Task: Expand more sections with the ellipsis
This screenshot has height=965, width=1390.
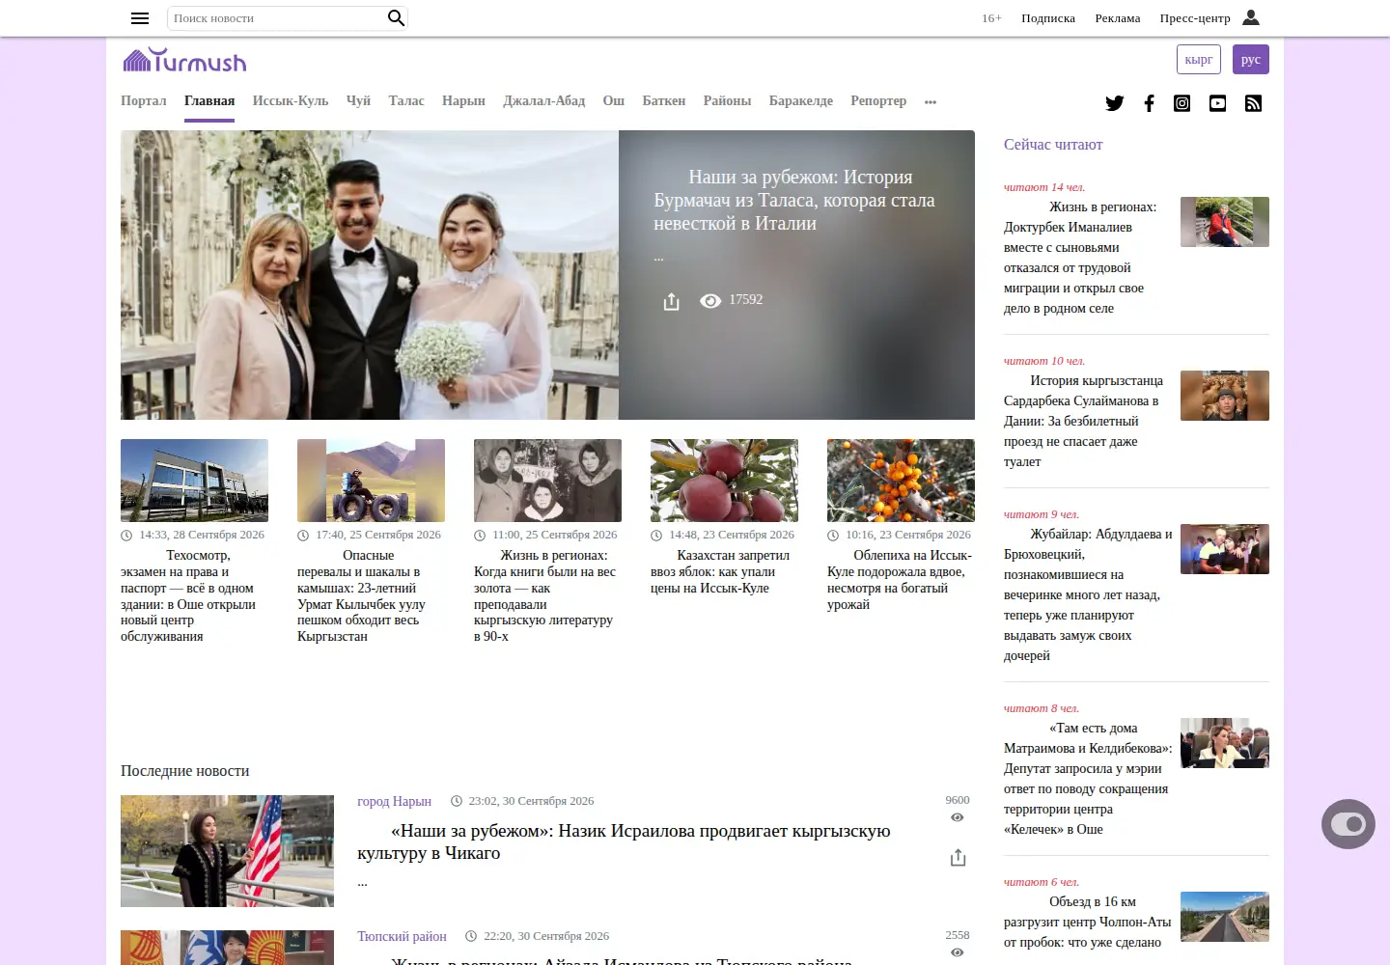Action: (x=931, y=101)
